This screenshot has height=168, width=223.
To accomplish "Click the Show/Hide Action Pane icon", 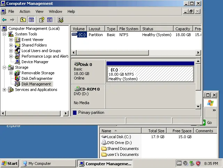I will (x=50, y=20).
